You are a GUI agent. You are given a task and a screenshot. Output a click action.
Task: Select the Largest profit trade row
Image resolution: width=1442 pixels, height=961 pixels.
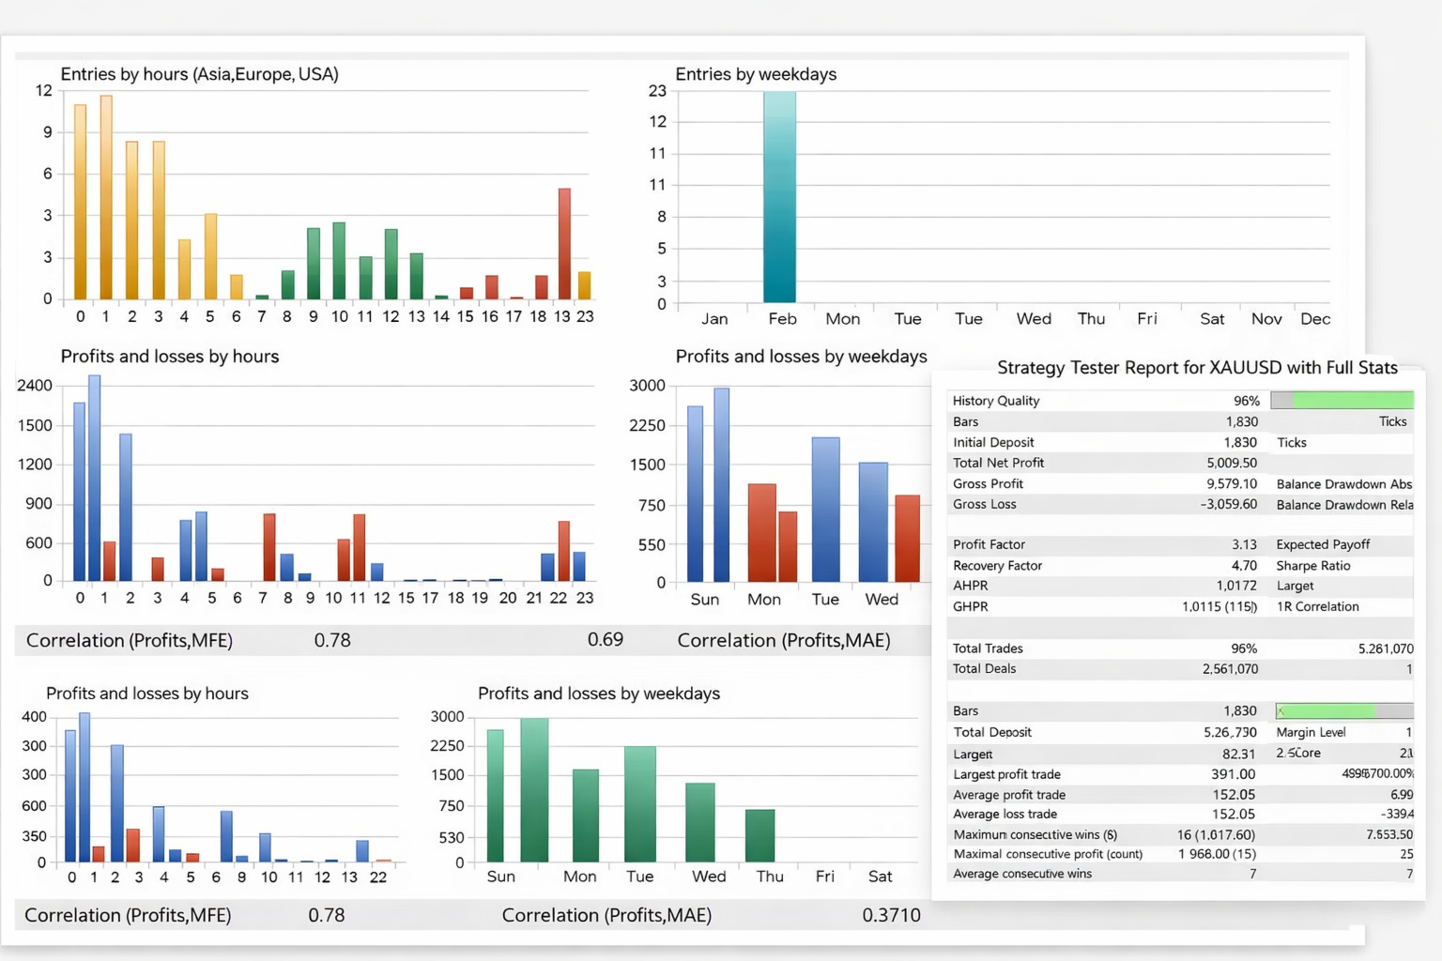1180,774
